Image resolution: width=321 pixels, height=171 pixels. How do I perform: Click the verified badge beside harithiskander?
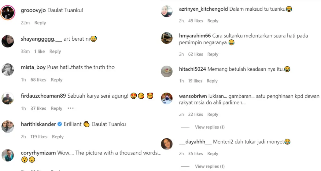(x=60, y=124)
